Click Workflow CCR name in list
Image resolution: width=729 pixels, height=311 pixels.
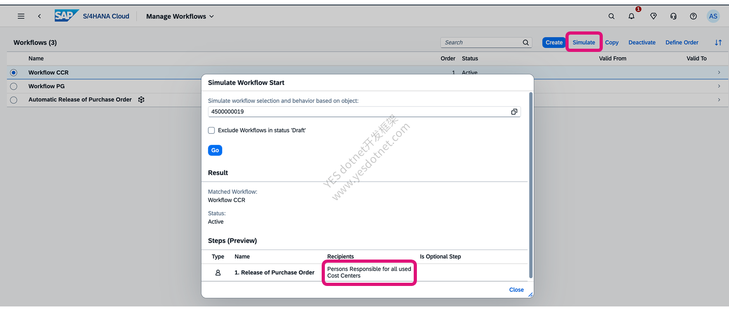[x=48, y=72]
